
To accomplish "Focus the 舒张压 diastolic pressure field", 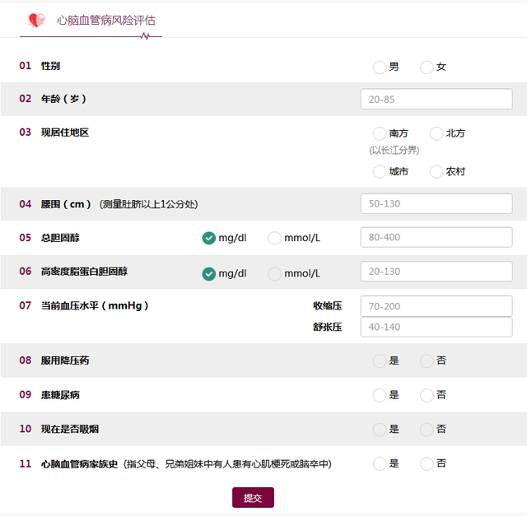I will pos(436,327).
